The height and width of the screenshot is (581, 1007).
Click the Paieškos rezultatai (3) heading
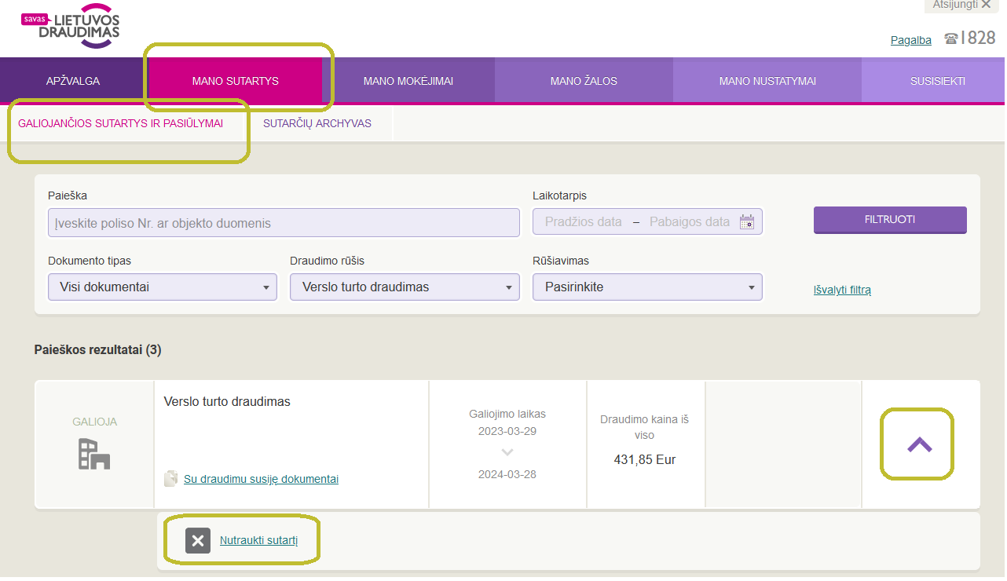coord(98,350)
